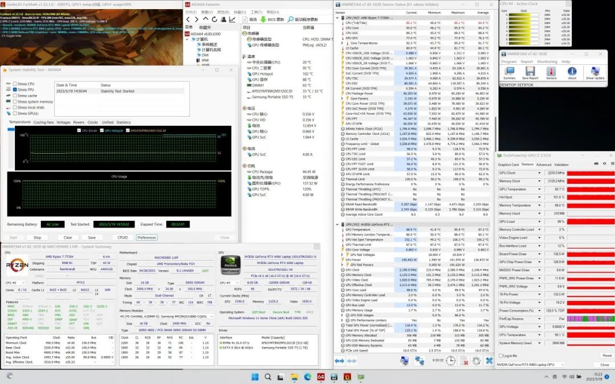
Task: Open the Hot Spot dropdown in GPU-Z
Action: (539, 197)
